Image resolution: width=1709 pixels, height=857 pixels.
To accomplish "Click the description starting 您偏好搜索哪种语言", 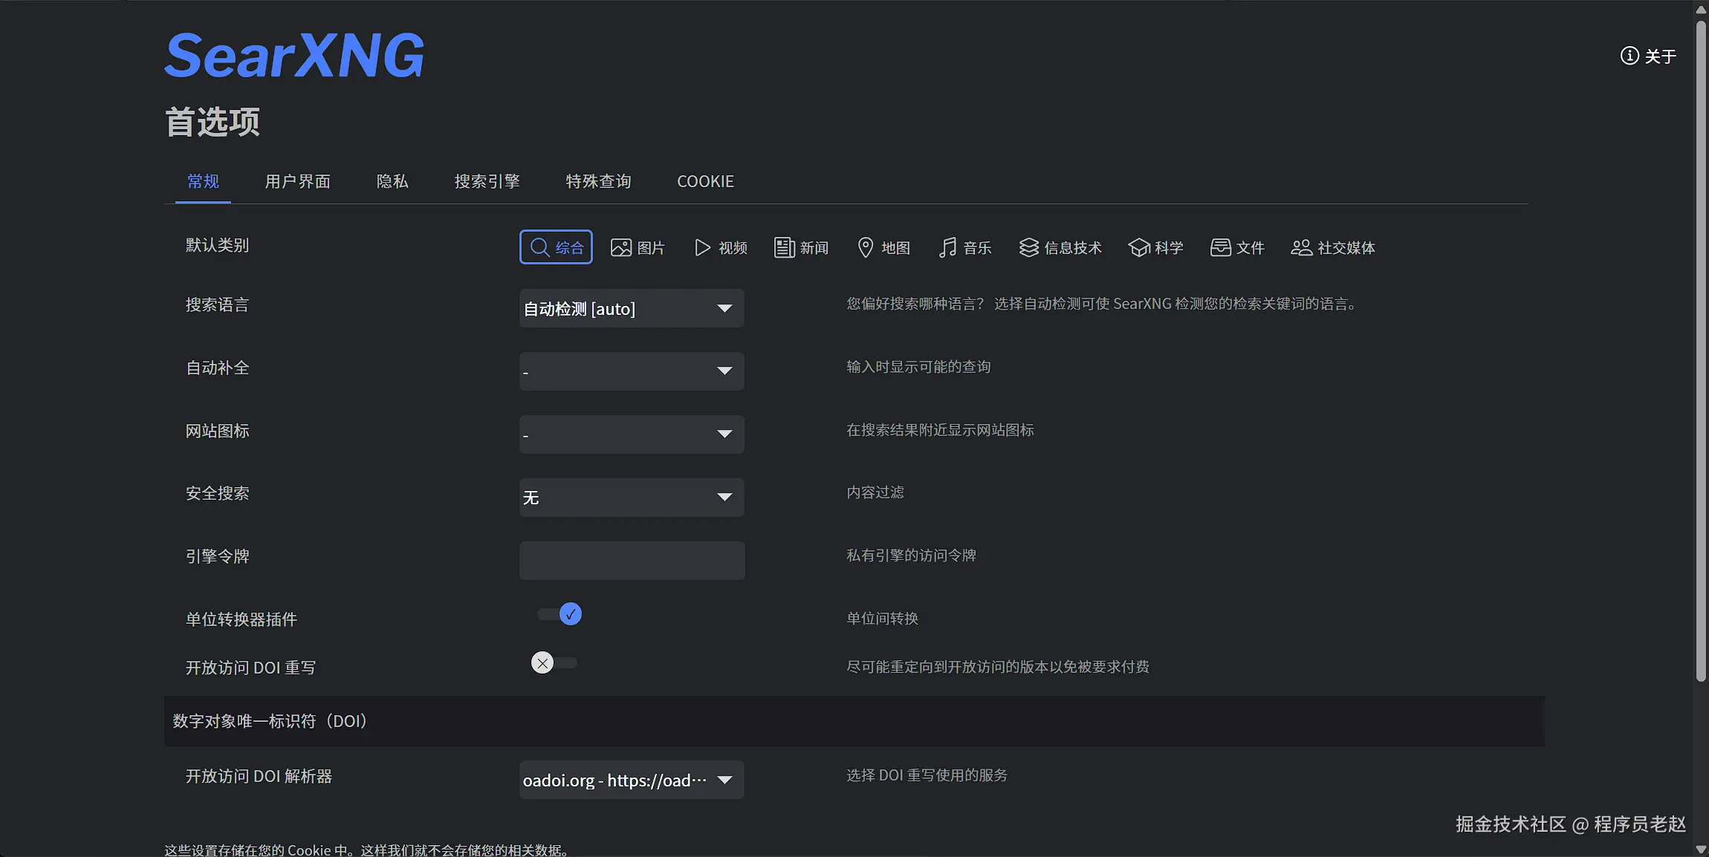I will (x=1102, y=304).
